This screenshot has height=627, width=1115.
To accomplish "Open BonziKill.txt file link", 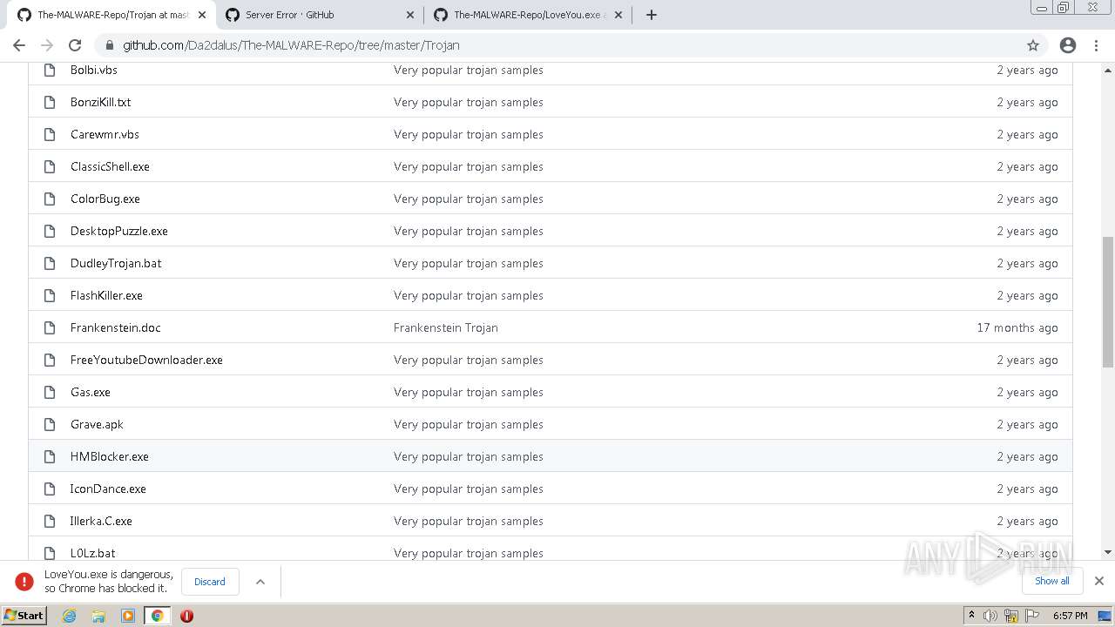I will coord(101,102).
